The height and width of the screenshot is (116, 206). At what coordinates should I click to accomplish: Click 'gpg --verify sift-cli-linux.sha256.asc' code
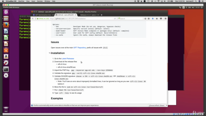[88, 73]
